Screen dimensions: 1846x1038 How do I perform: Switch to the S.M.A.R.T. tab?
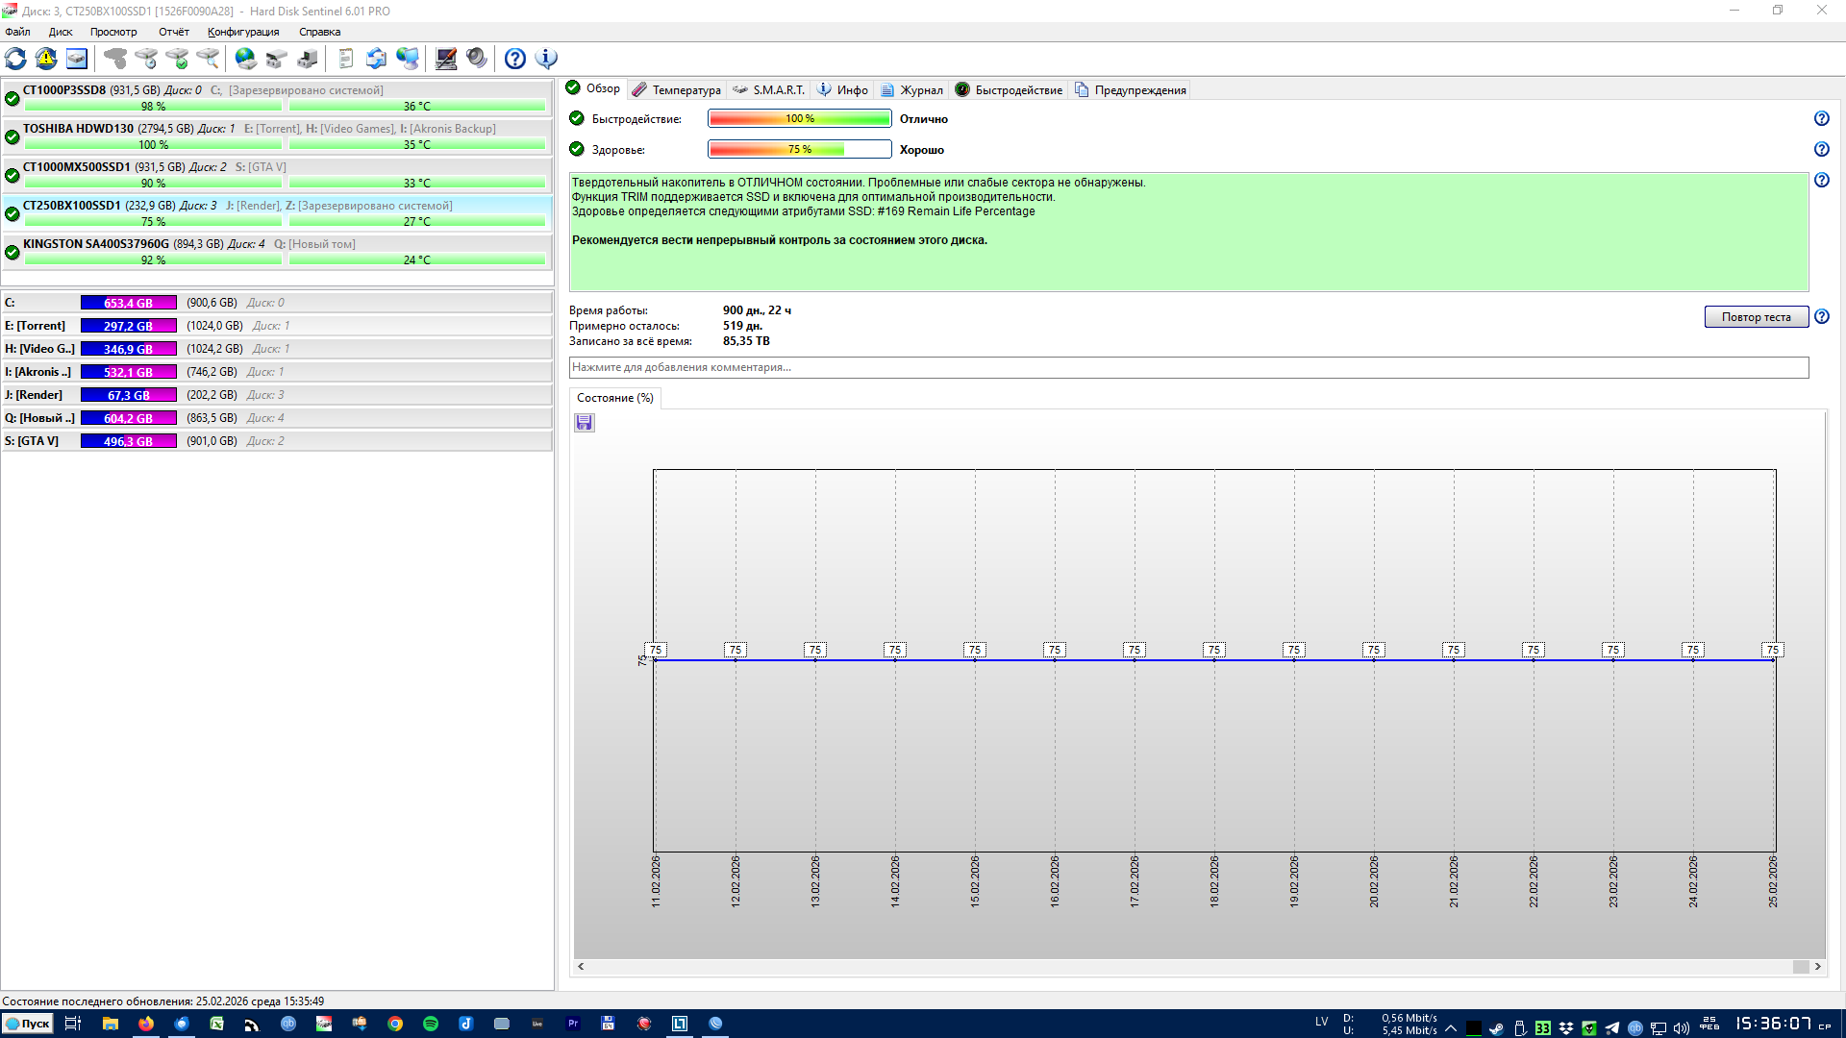769,90
